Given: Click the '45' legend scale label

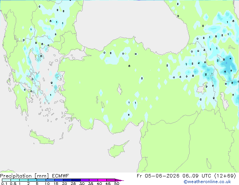Looking at the screenshot, I should 108,183.
